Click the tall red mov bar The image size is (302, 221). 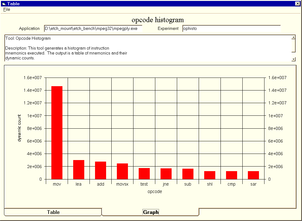[x=57, y=132]
